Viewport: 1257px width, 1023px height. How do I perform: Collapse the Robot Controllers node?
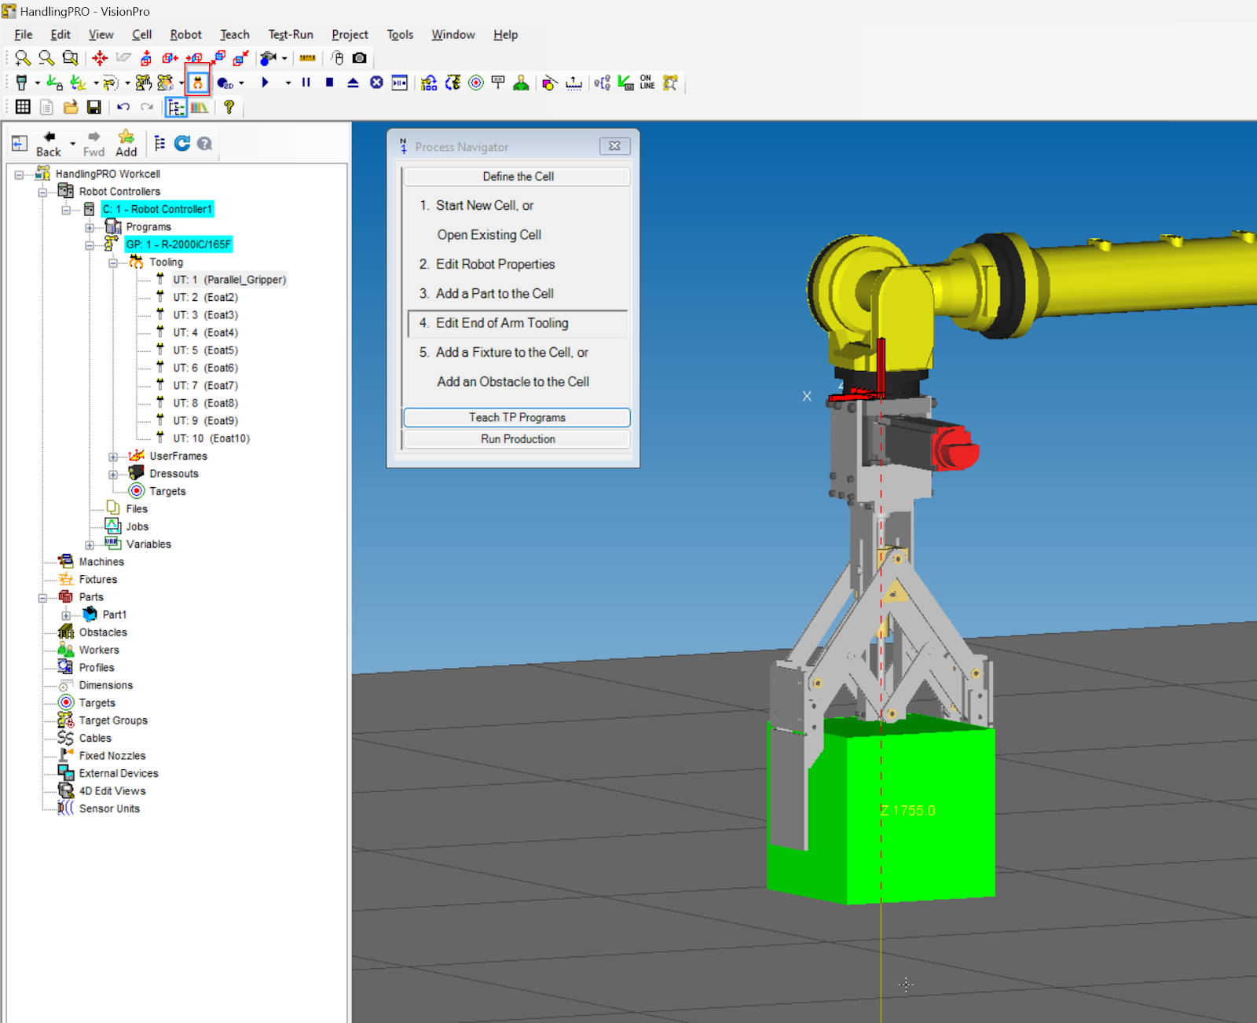42,192
